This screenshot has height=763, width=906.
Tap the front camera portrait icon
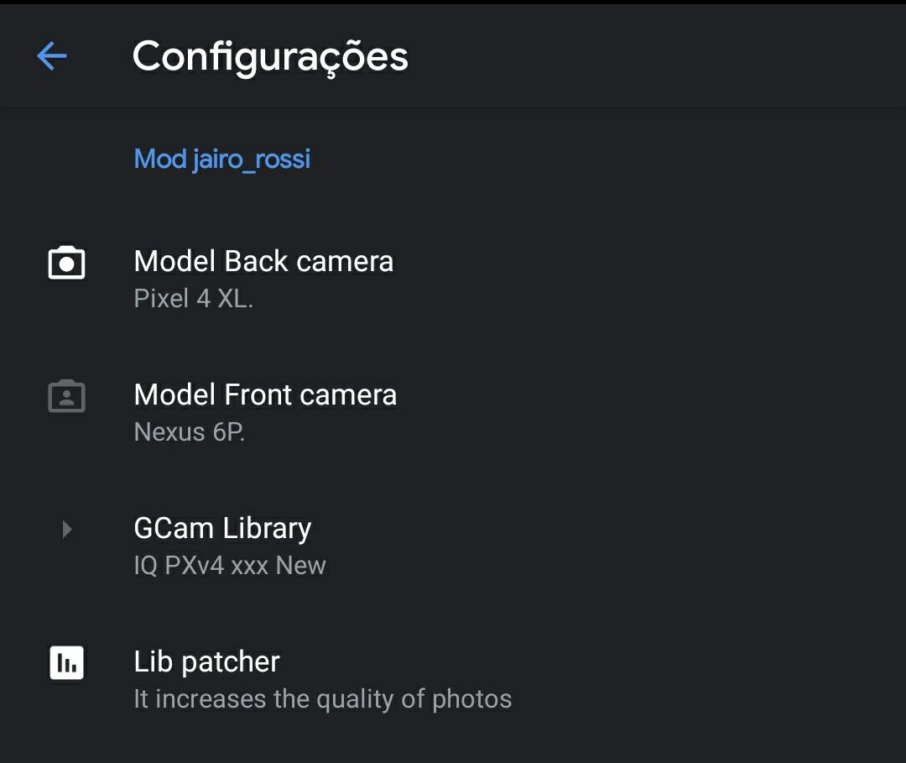click(x=66, y=396)
